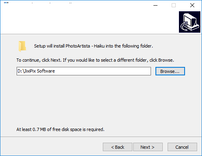This screenshot has width=202, height=156.
Task: Click the 'D:\JixiPix Software' path text
Action: coord(36,71)
